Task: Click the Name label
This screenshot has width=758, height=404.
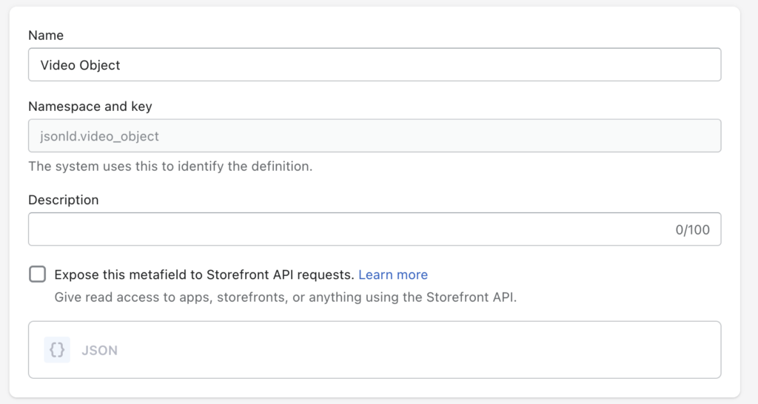Action: point(46,36)
